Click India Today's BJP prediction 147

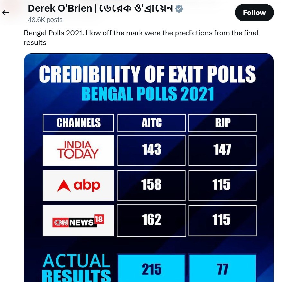222,150
